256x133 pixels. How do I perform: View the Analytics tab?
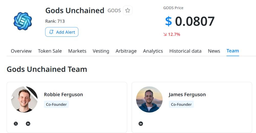(x=153, y=51)
